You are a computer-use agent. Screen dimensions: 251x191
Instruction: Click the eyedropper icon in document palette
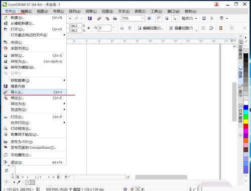coord(19,182)
